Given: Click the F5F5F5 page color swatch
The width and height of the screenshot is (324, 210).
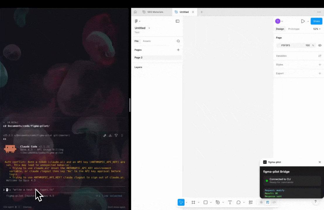Looking at the screenshot, I should tap(278, 45).
